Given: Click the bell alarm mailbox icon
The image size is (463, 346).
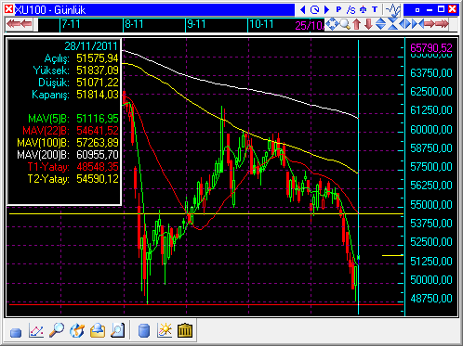Looking at the screenshot, I should (98, 330).
